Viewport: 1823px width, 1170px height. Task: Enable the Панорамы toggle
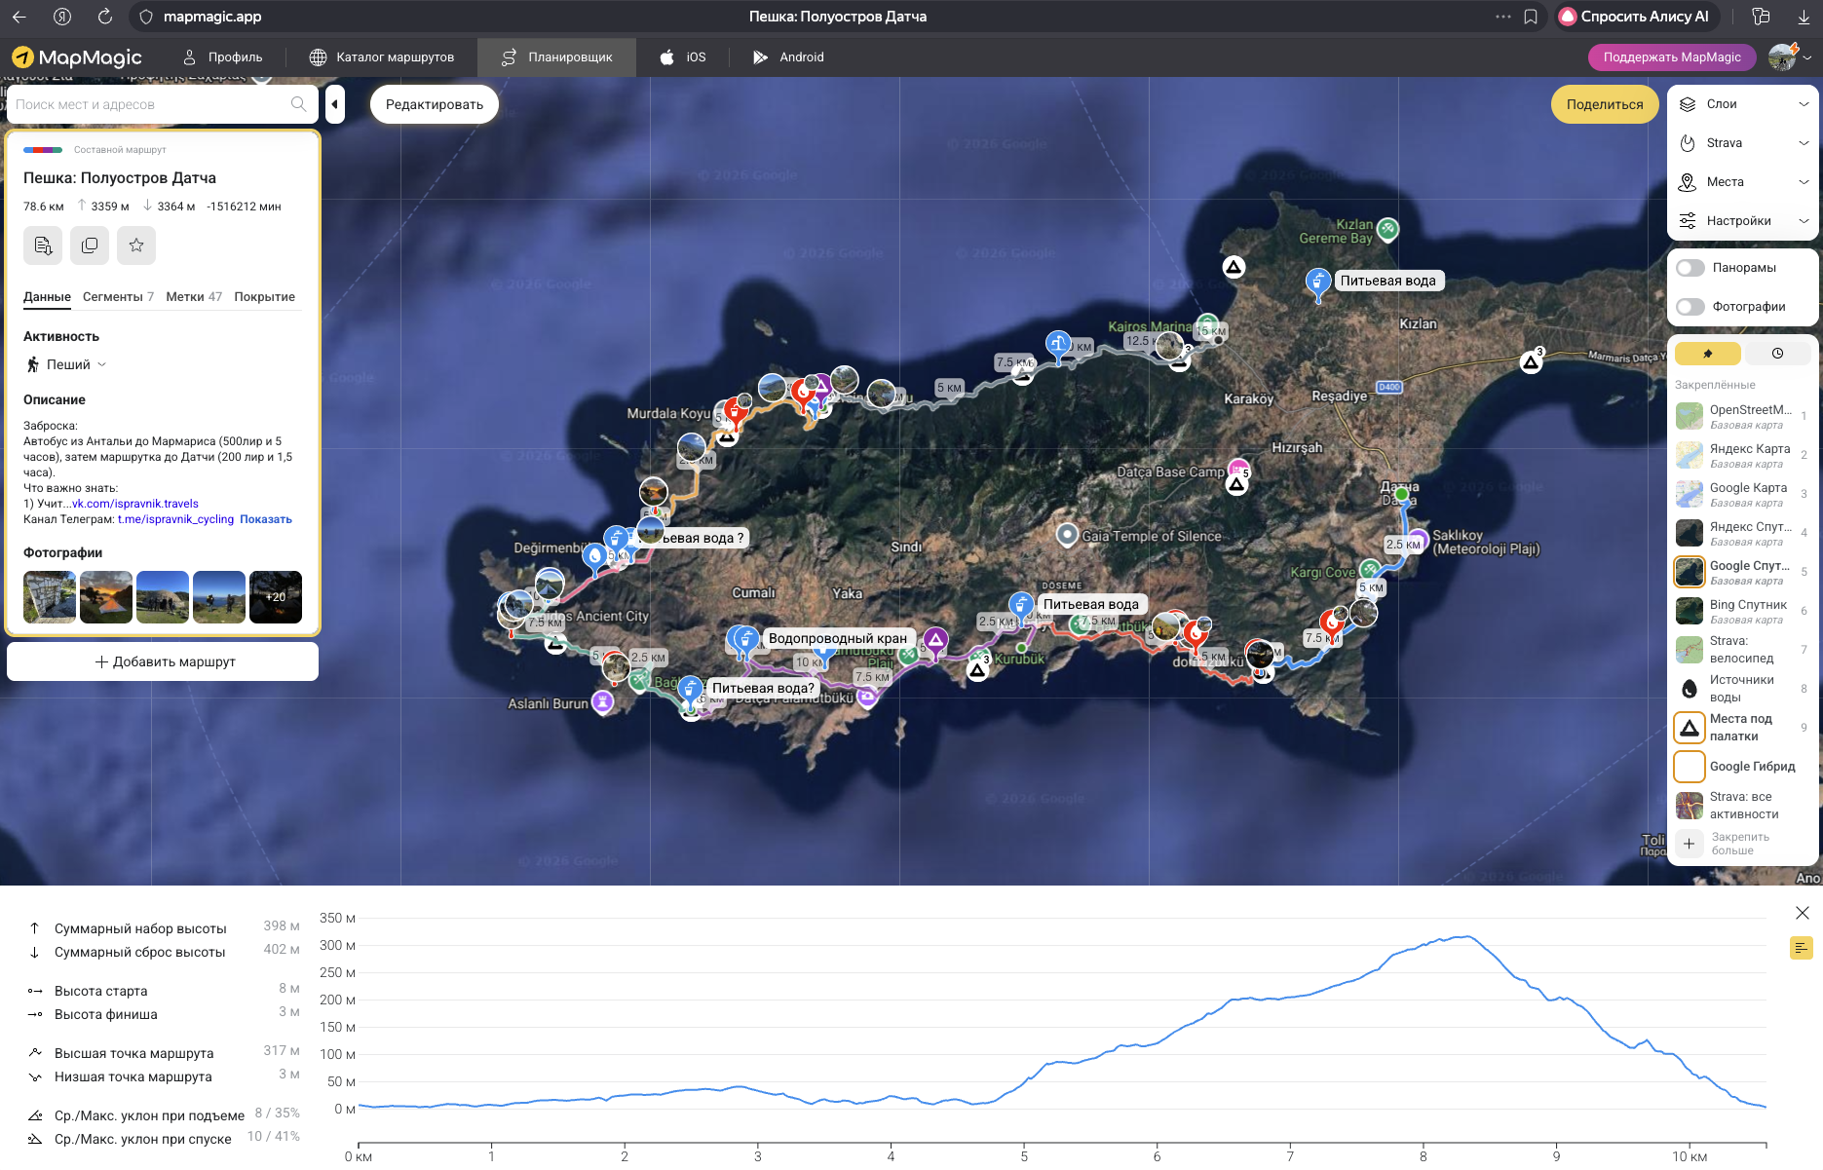pyautogui.click(x=1690, y=268)
